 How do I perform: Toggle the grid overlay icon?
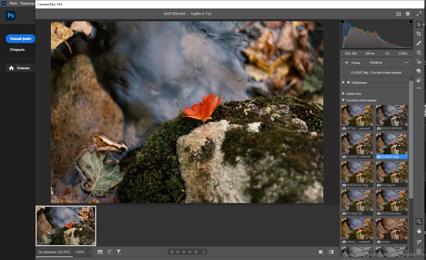point(419,251)
